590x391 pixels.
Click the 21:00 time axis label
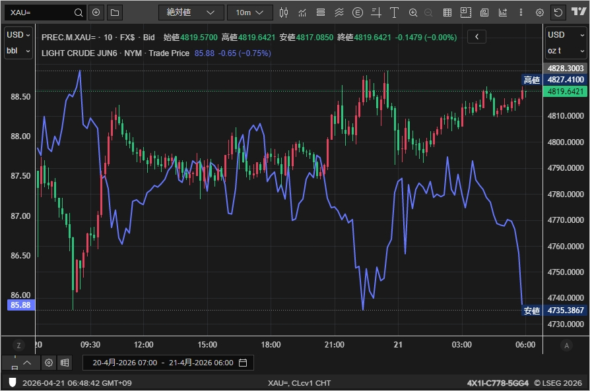coord(334,345)
